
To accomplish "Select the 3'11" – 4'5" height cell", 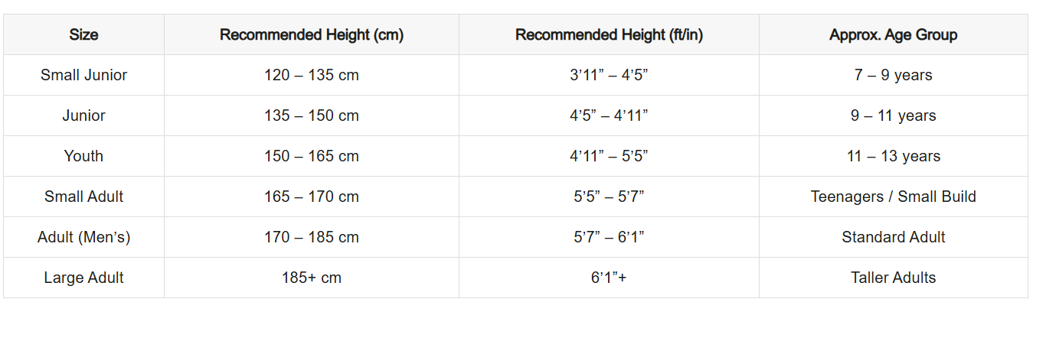I will (609, 75).
